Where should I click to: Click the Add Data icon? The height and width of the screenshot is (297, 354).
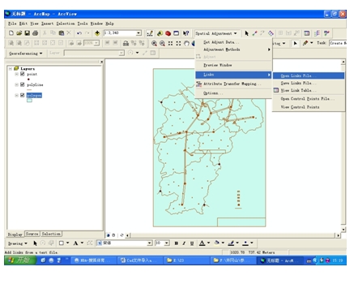point(97,33)
